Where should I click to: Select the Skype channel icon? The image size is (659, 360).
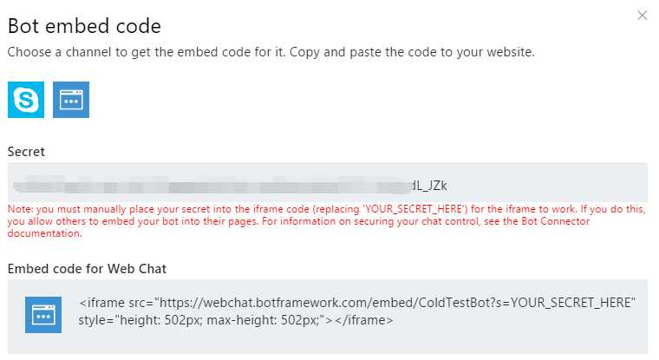pos(26,100)
